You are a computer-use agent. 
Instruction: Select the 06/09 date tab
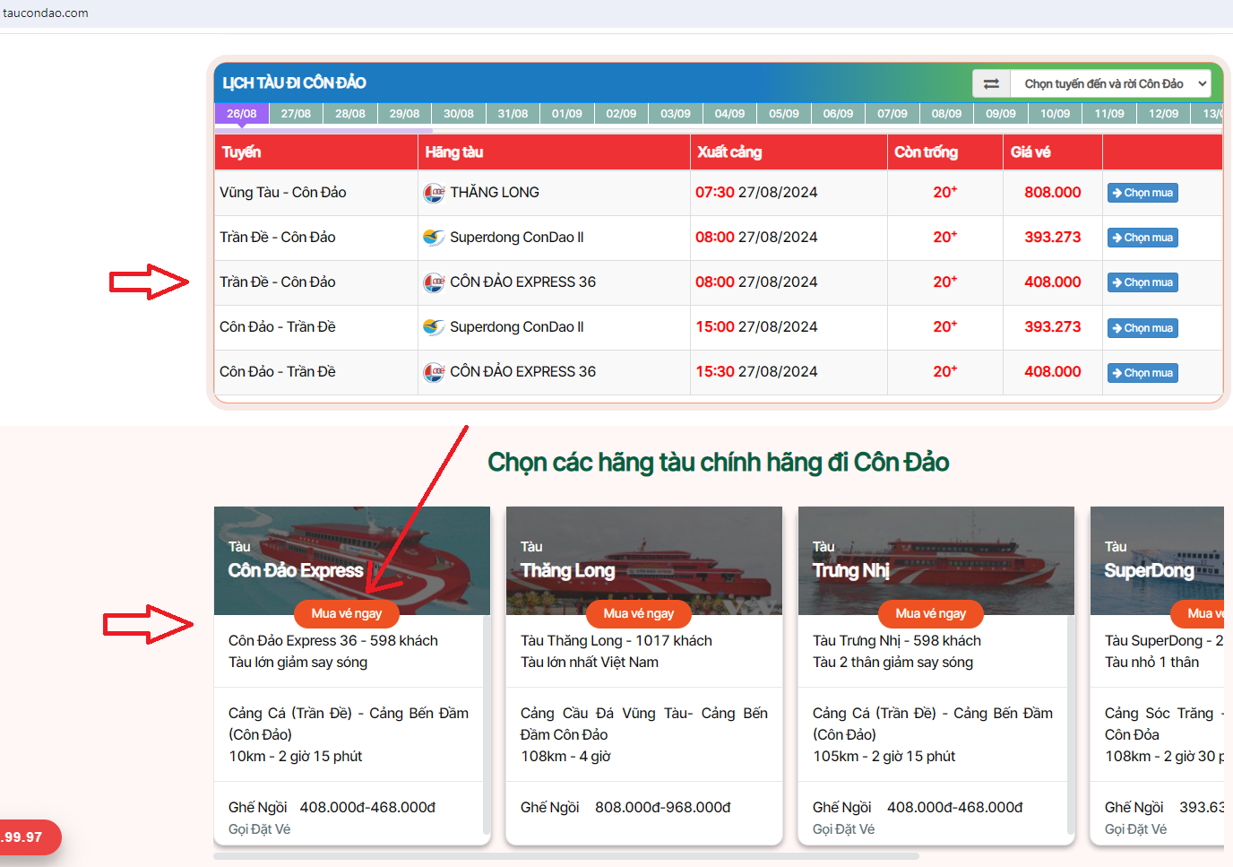[x=838, y=114]
